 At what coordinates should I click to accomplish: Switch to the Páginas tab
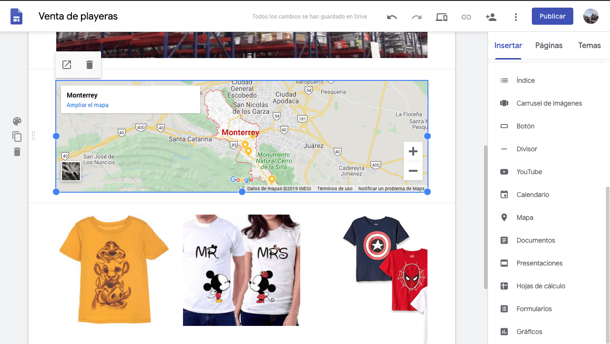tap(549, 46)
